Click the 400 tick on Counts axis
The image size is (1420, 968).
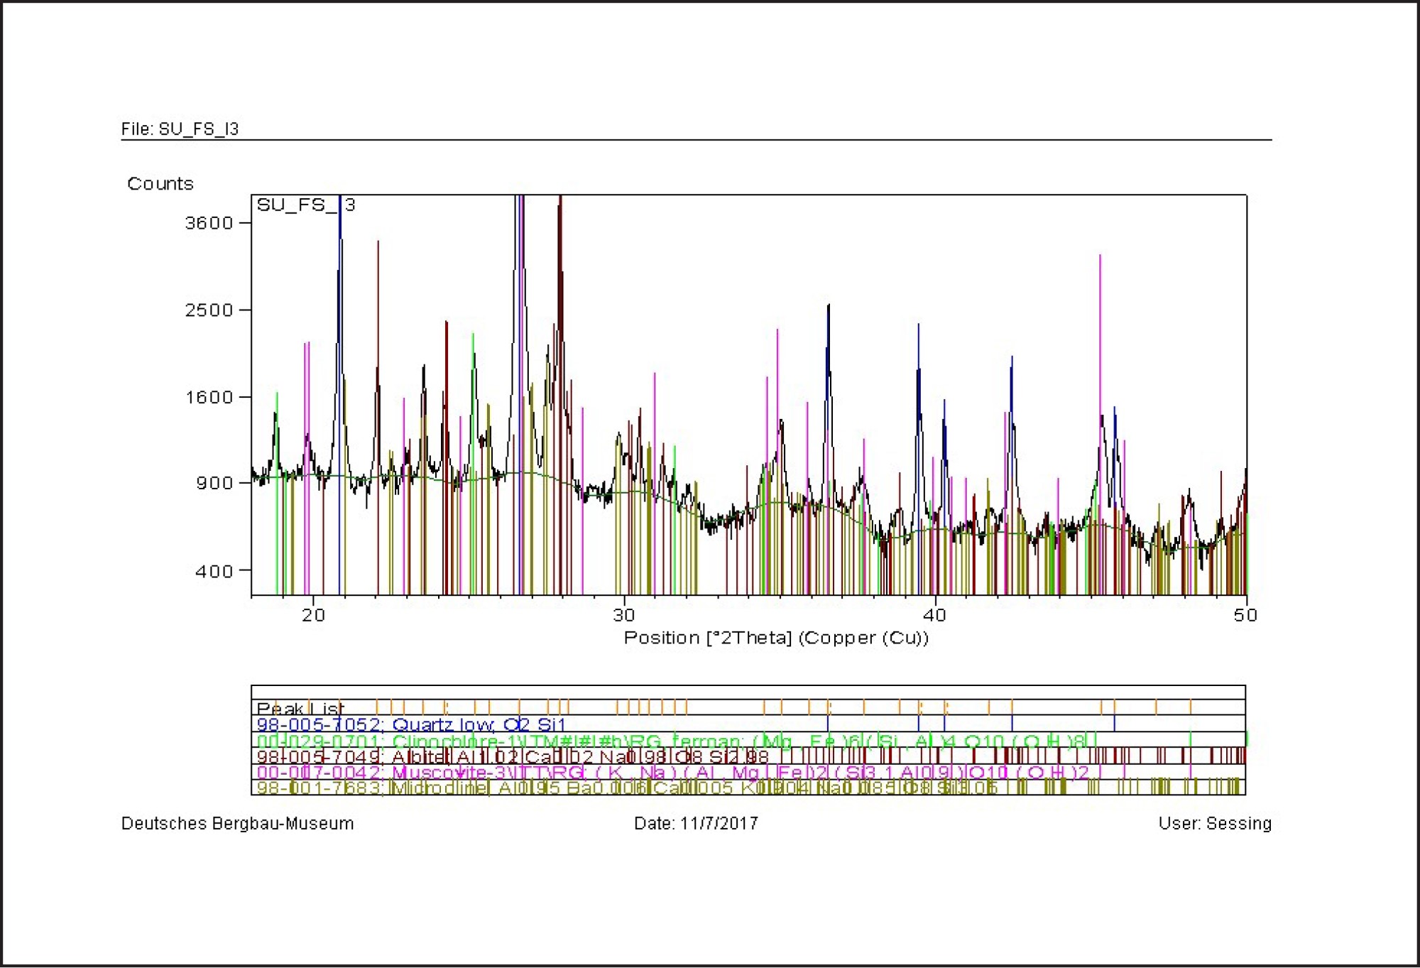coord(214,571)
